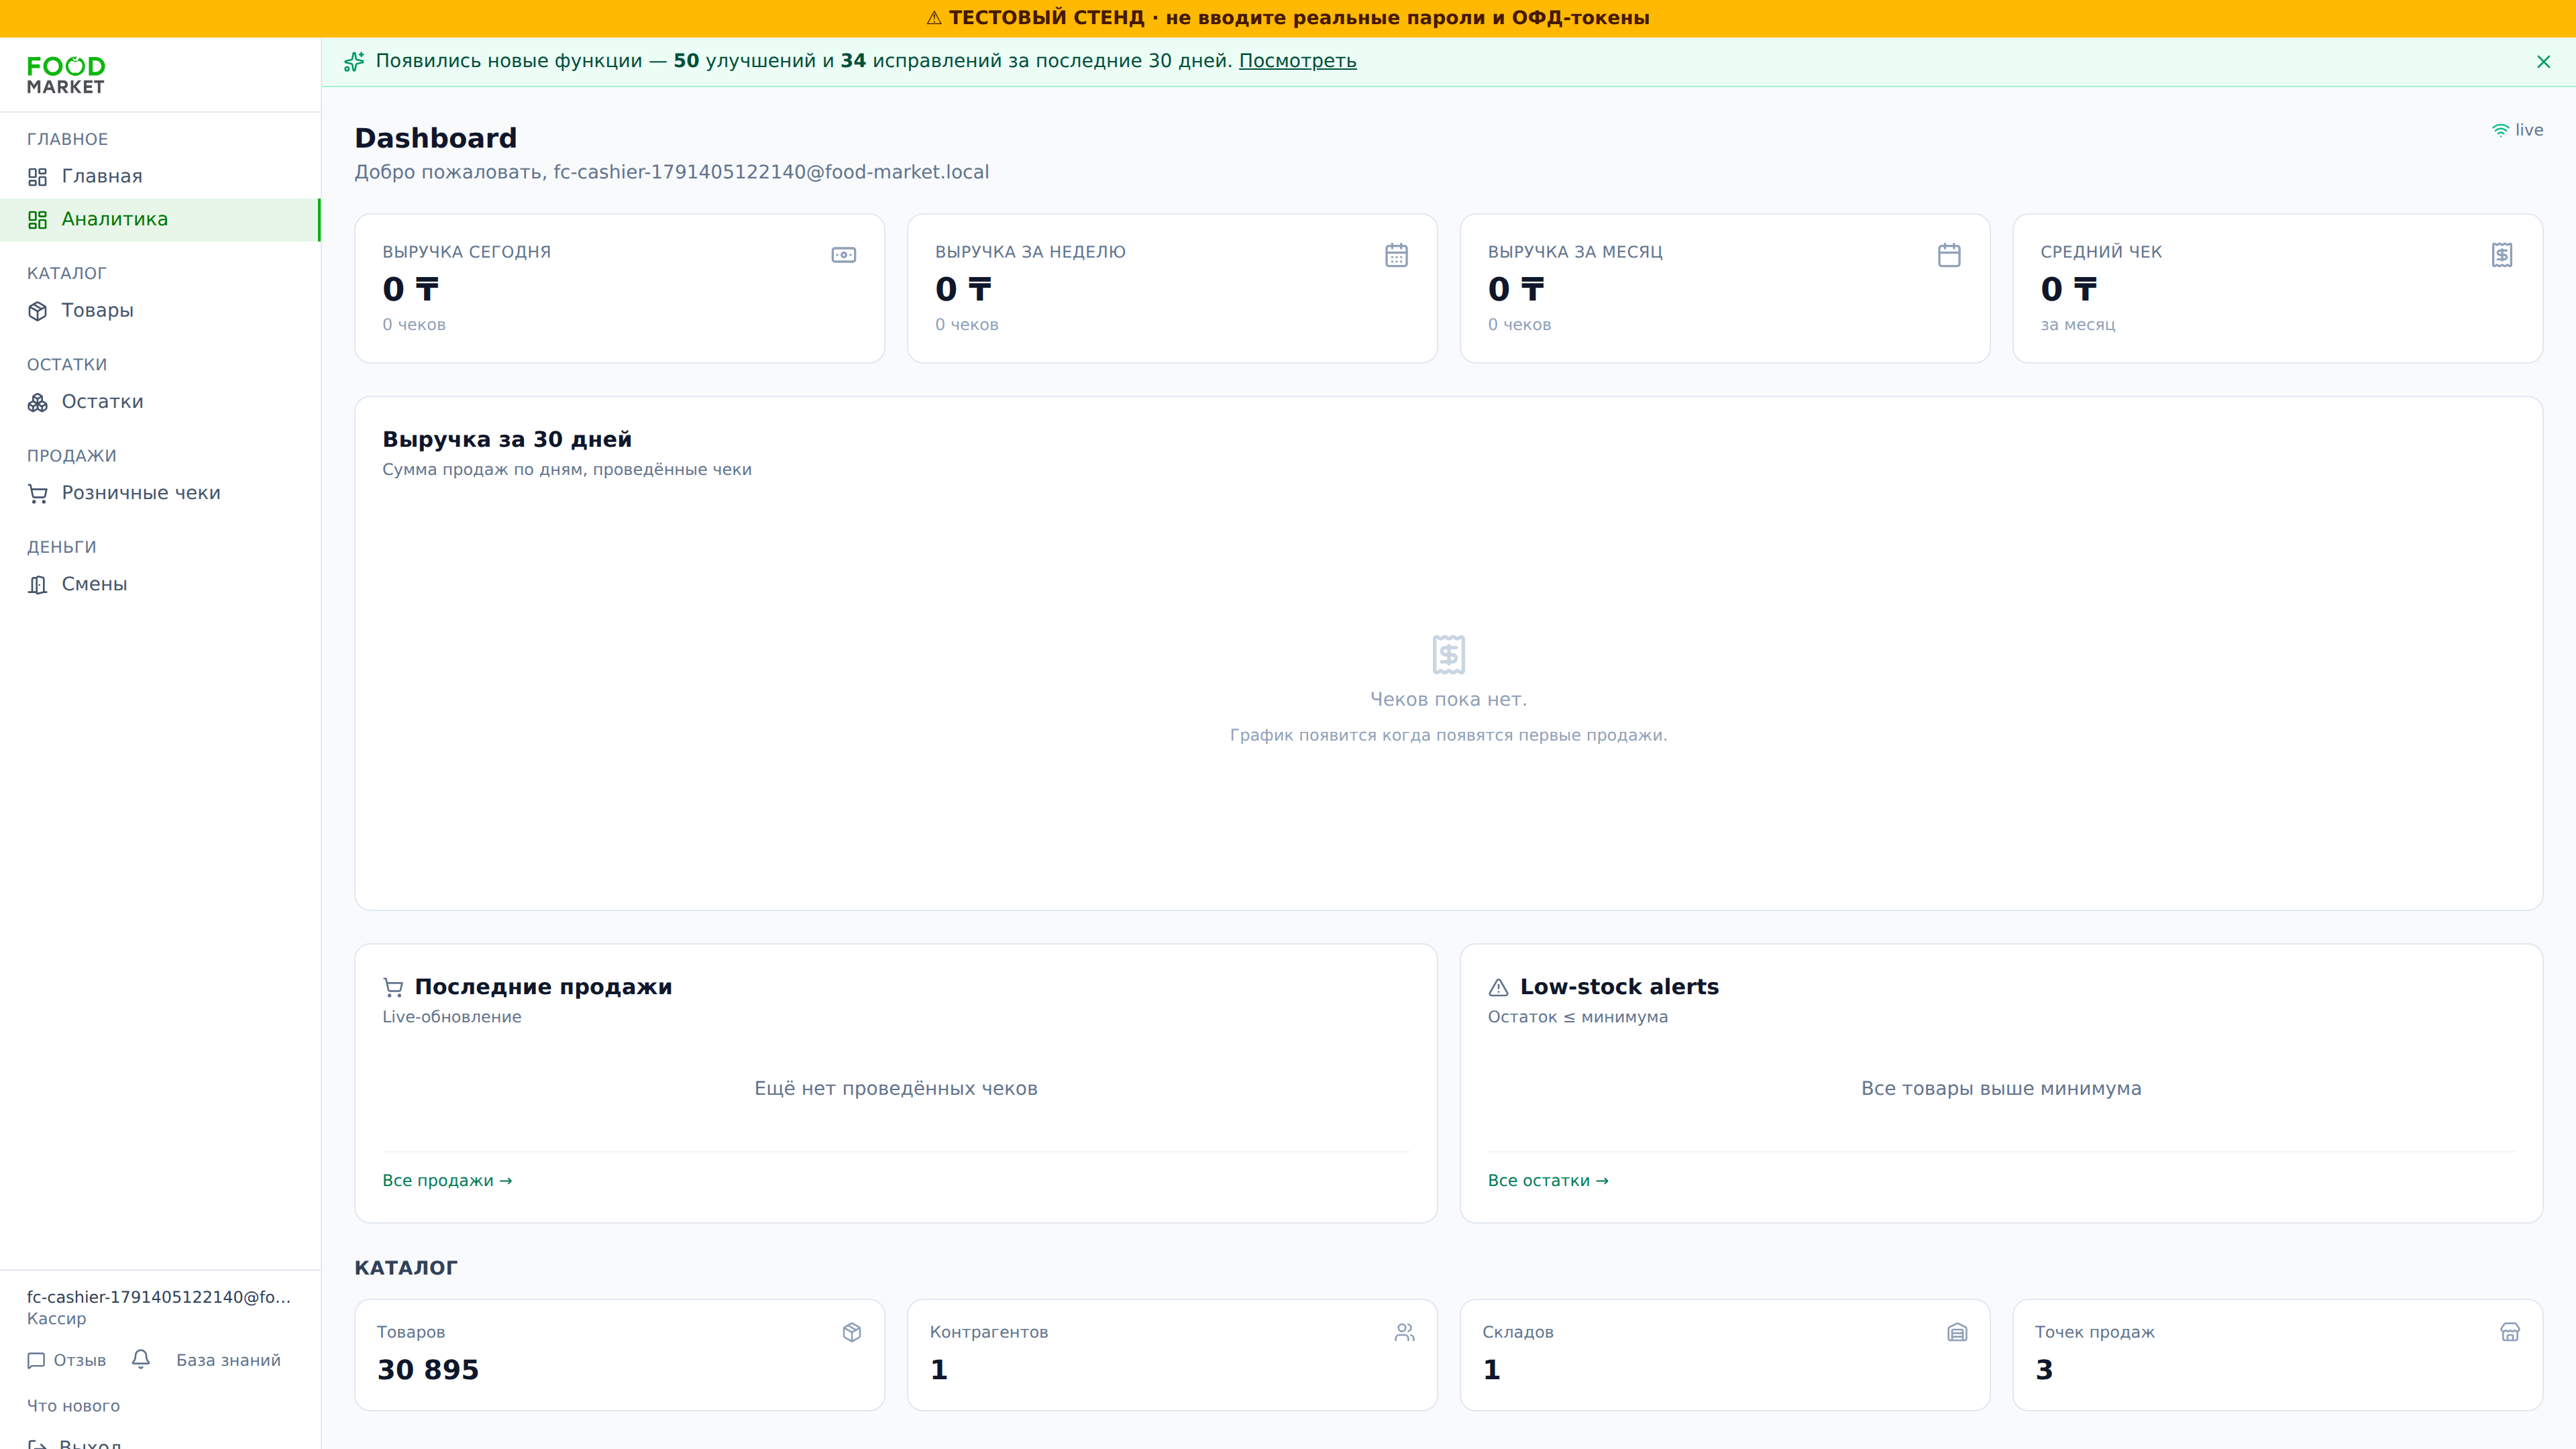Open the Все остатки link
This screenshot has height=1449, width=2576.
[x=1548, y=1180]
